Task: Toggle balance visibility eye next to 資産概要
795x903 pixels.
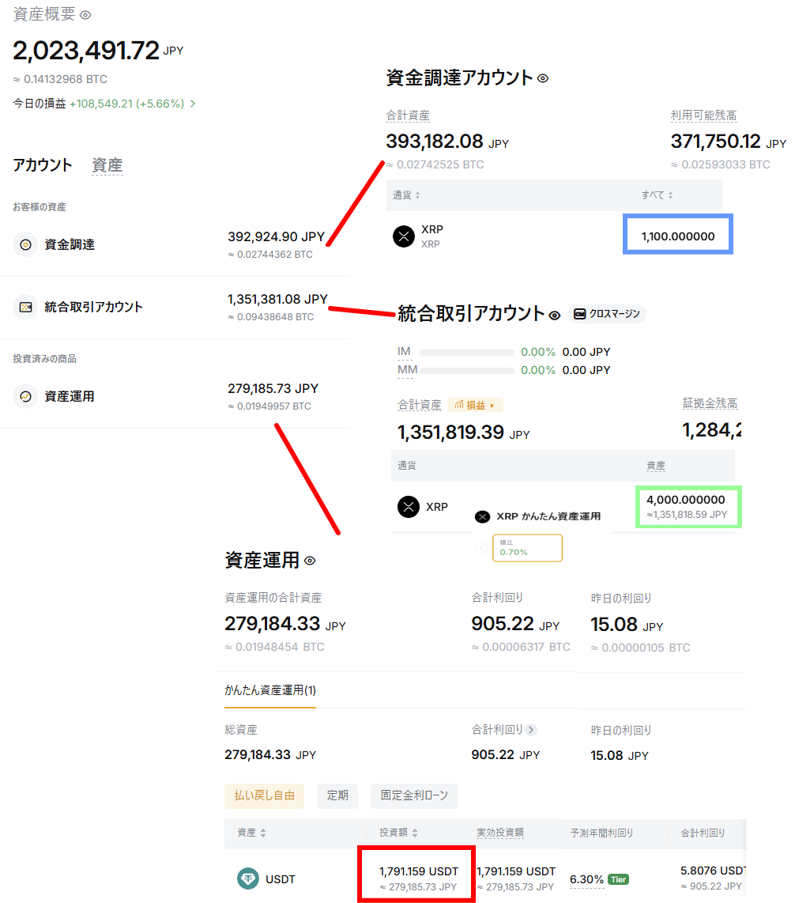Action: tap(85, 15)
